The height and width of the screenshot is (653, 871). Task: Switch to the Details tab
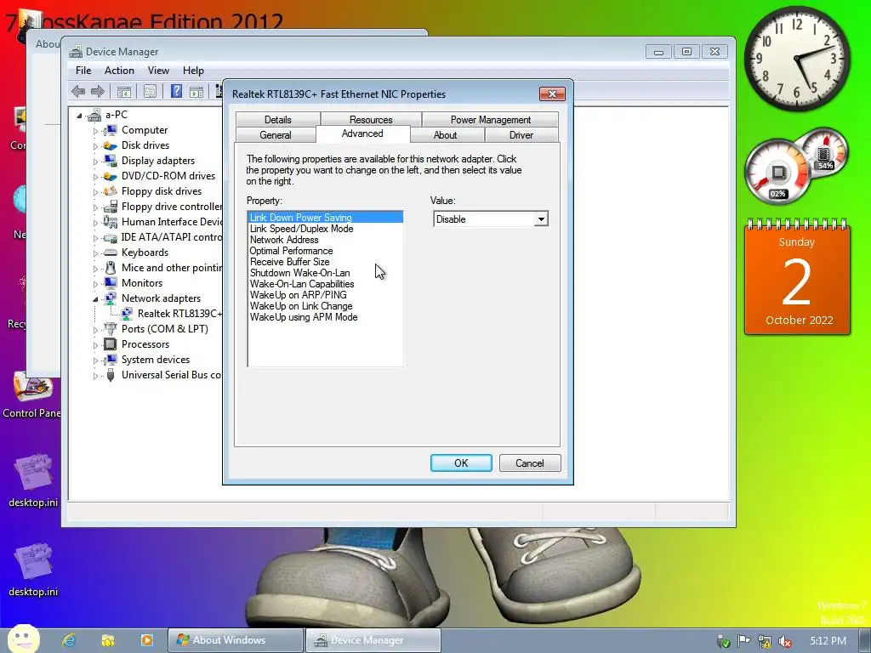[x=278, y=119]
